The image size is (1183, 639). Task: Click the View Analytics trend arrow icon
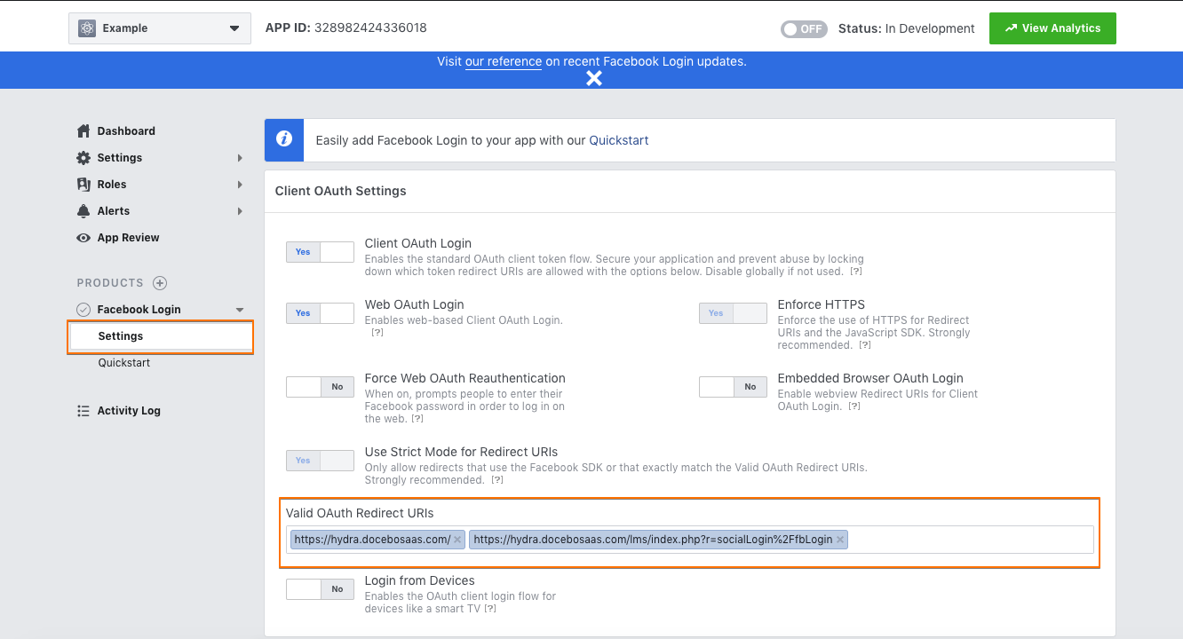click(1011, 28)
